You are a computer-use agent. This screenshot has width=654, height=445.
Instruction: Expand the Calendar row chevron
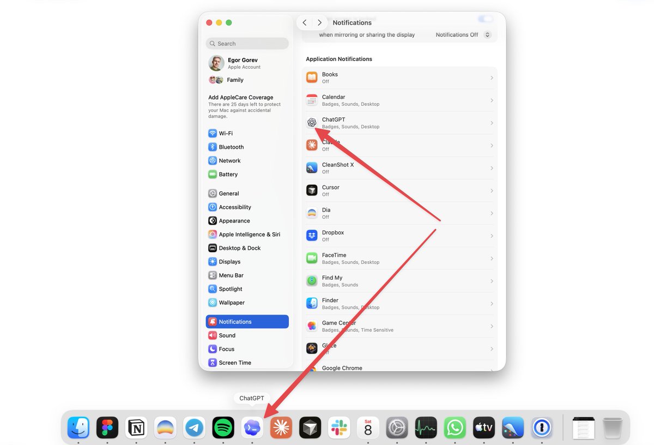[x=492, y=100]
